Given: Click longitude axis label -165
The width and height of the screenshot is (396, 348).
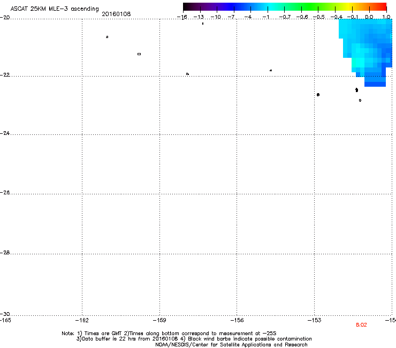Looking at the screenshot, I should [5, 321].
